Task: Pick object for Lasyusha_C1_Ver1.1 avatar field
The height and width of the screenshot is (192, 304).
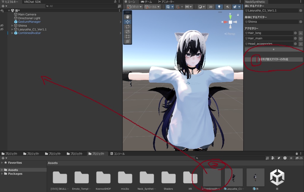Action: [x=300, y=10]
